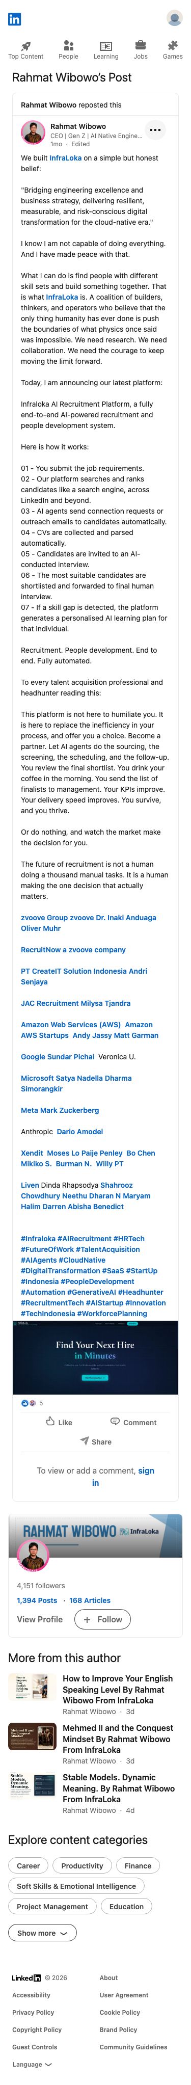The image size is (191, 2085).
Task: Click the View Profile link
Action: coord(40,1620)
